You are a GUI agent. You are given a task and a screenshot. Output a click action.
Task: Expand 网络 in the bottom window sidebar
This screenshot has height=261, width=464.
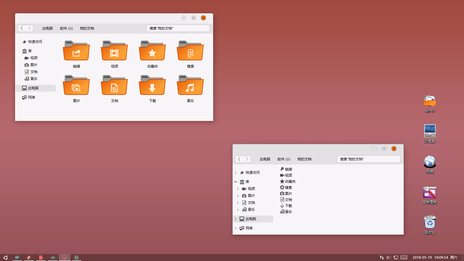click(x=235, y=228)
